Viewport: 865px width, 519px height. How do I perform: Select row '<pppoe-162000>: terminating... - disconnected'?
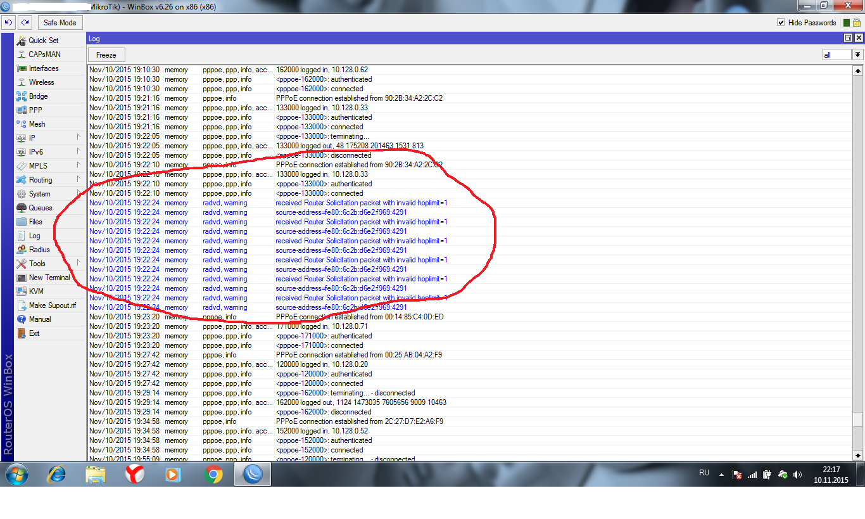tap(470, 393)
